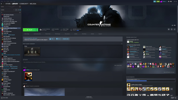Select Core Keeper in the game list

tap(6, 27)
